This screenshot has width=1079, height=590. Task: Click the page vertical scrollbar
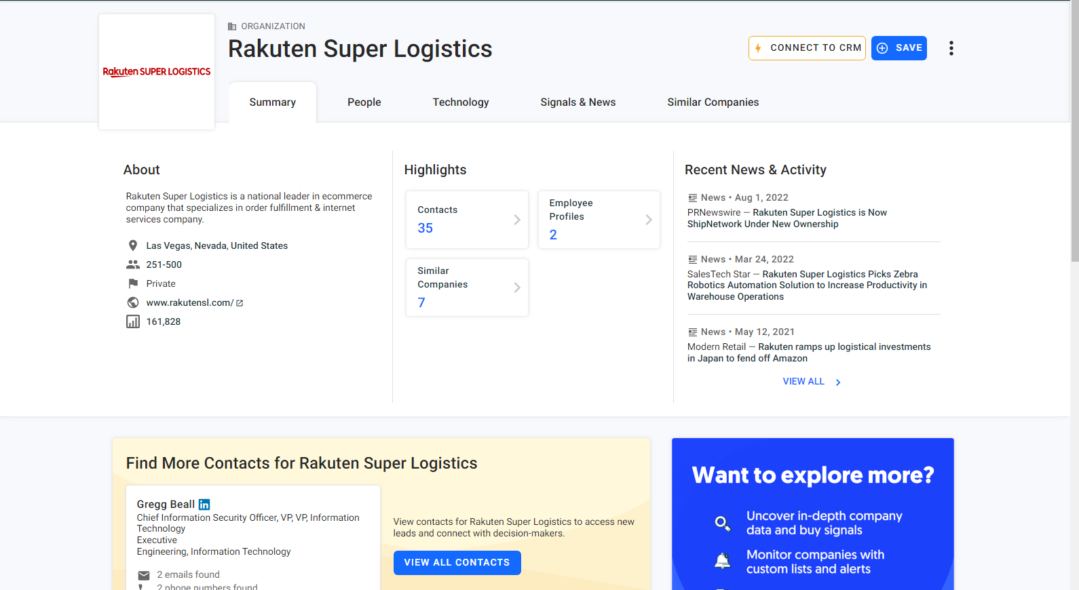(x=1074, y=131)
